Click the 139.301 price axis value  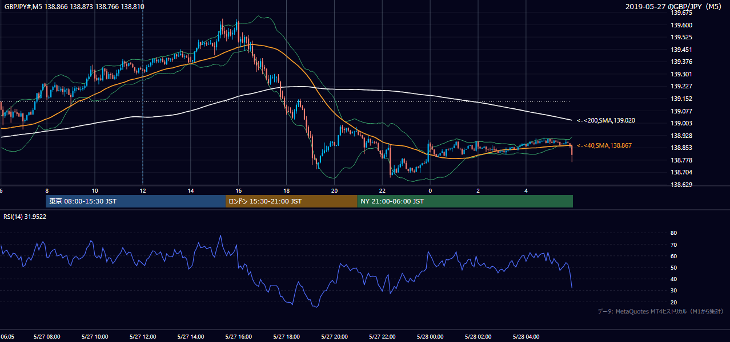click(681, 74)
